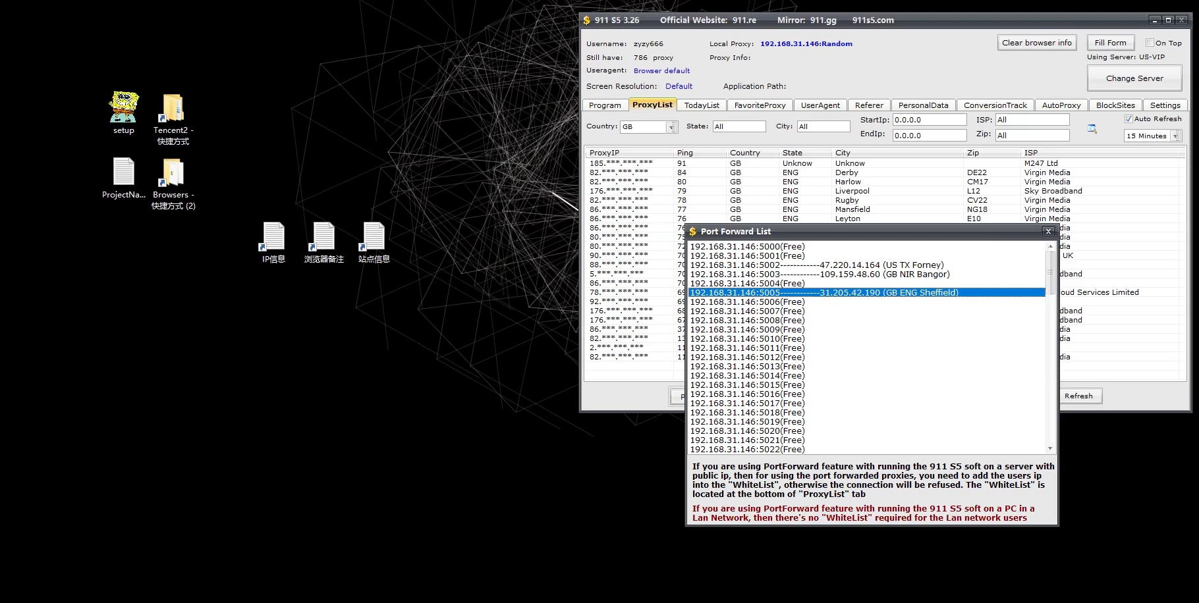The image size is (1199, 603).
Task: Open the Referer tab
Action: pos(869,105)
